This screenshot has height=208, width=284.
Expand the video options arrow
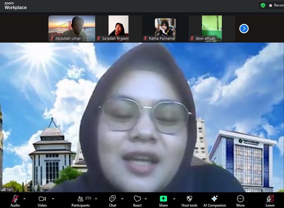(x=53, y=199)
